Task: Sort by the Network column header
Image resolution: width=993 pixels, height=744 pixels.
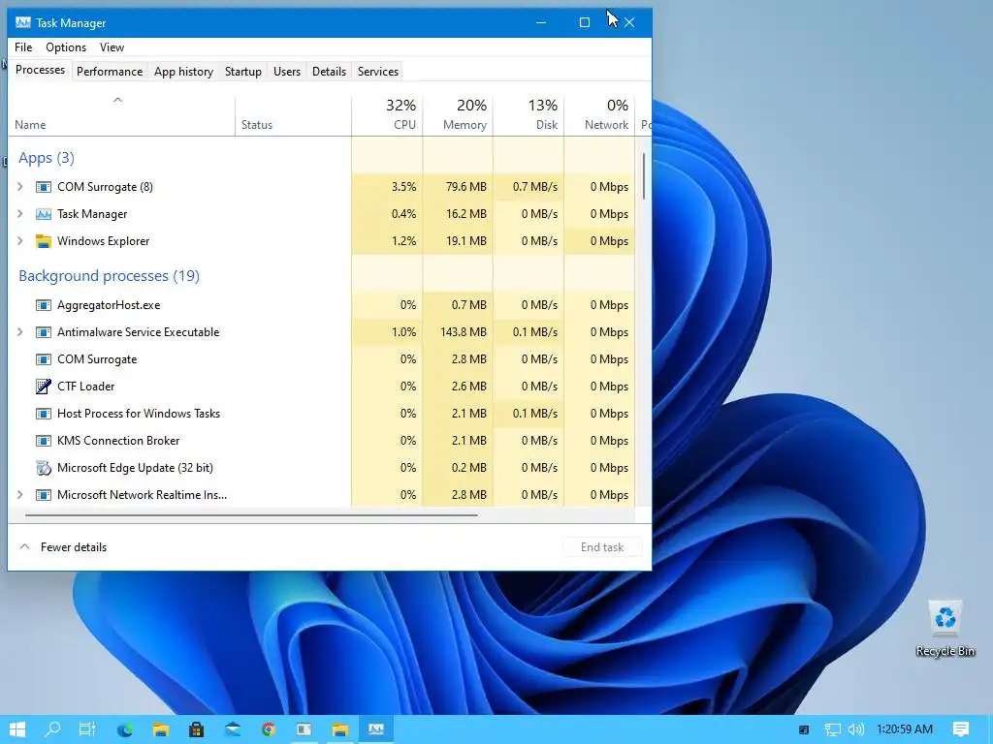Action: click(599, 116)
